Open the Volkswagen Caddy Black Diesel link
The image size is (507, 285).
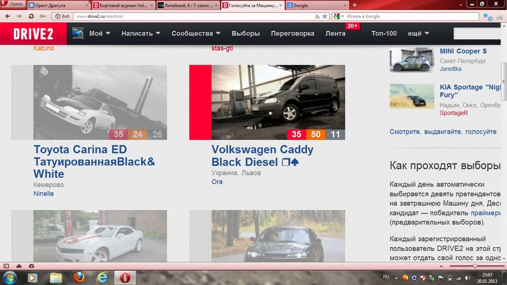pos(262,155)
